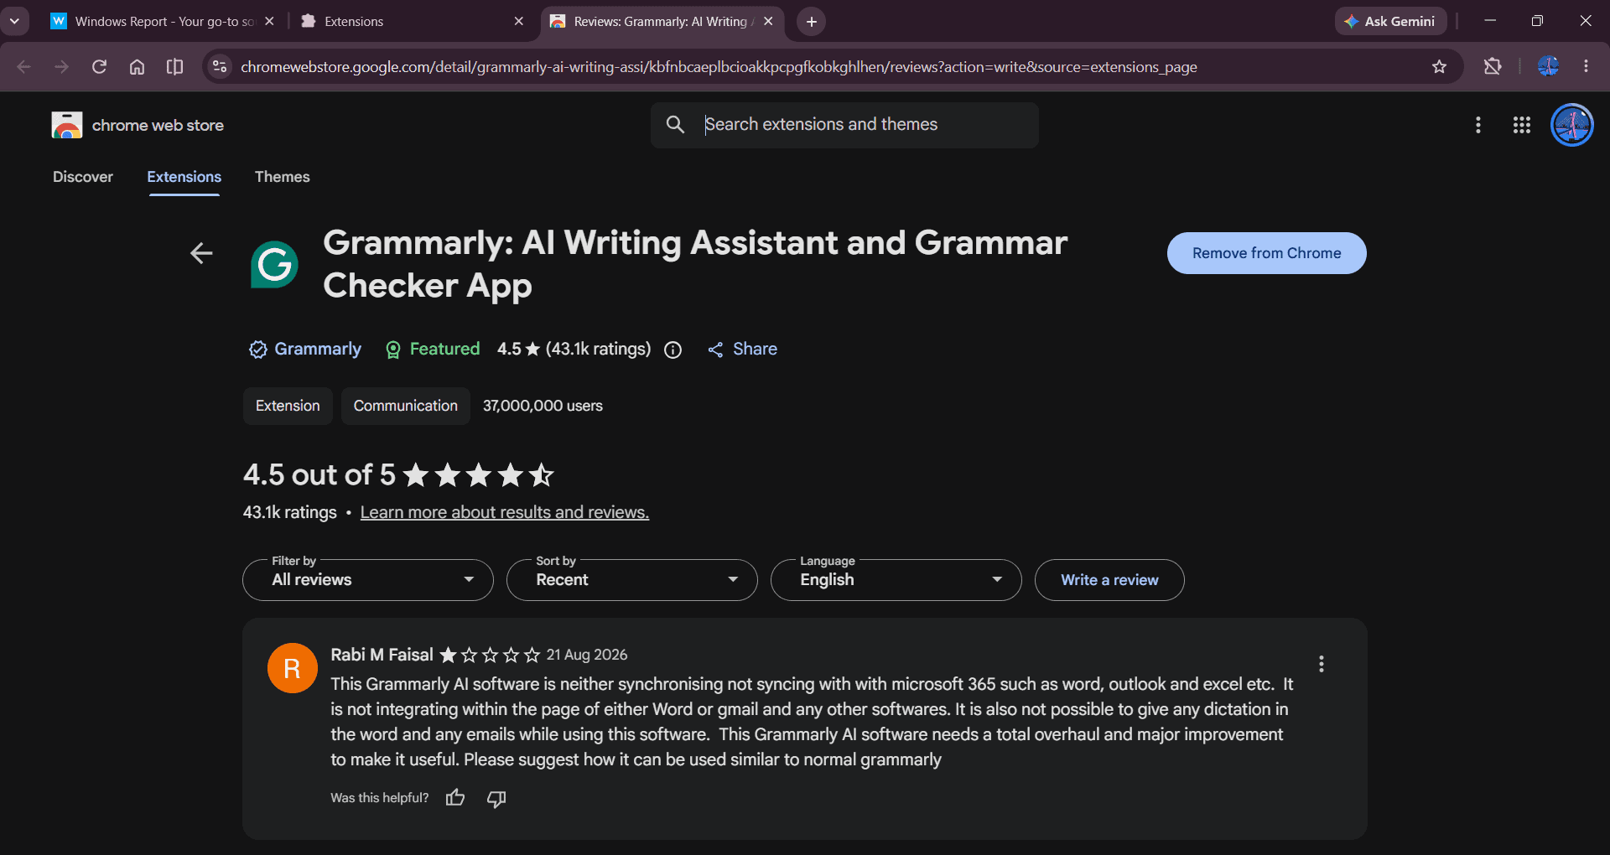Screen dimensions: 1610x855
Task: Click the Ask Gemini button
Action: click(1389, 21)
